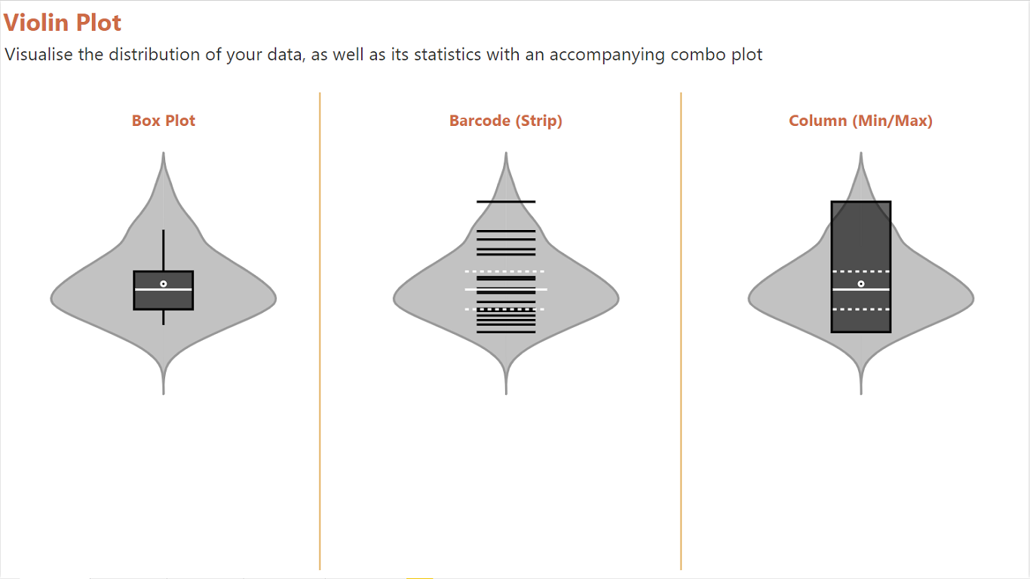The image size is (1030, 579).
Task: Click the "Violin Plot" title
Action: click(x=63, y=23)
